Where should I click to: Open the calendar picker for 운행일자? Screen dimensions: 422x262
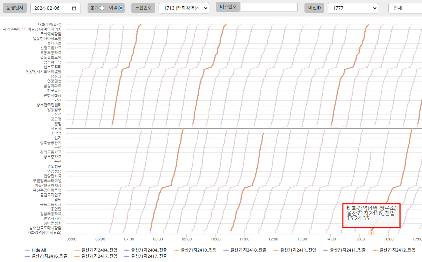(74, 8)
